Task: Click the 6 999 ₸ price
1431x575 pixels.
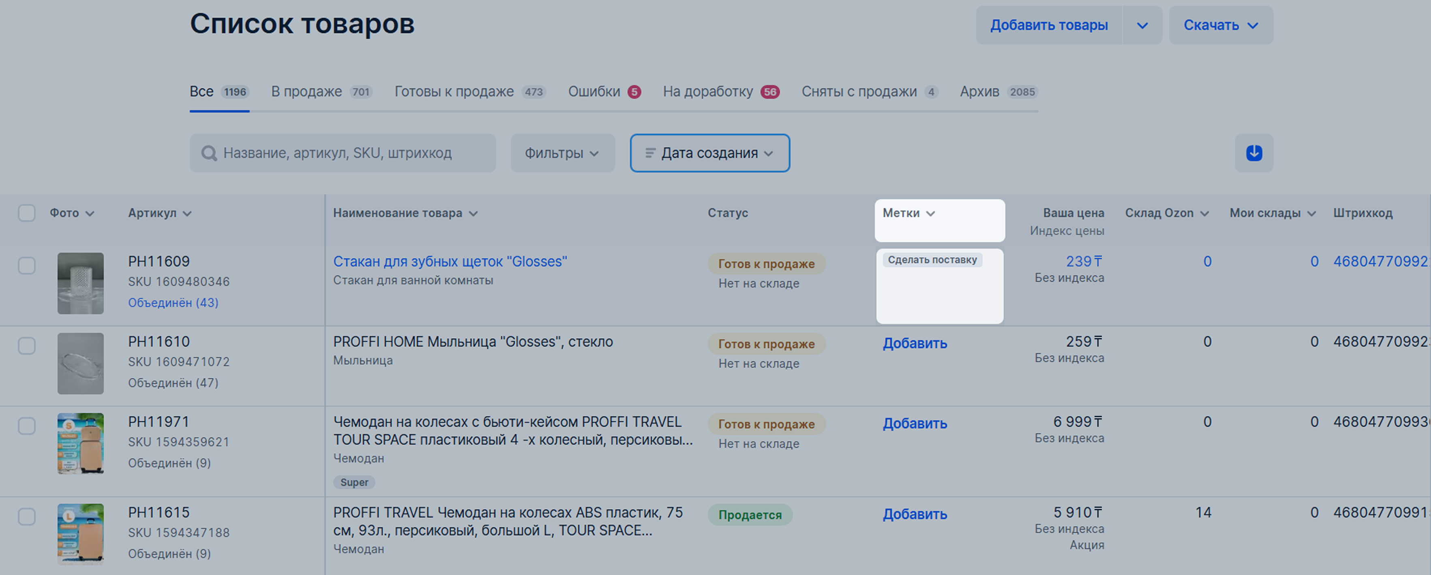Action: pos(1078,422)
